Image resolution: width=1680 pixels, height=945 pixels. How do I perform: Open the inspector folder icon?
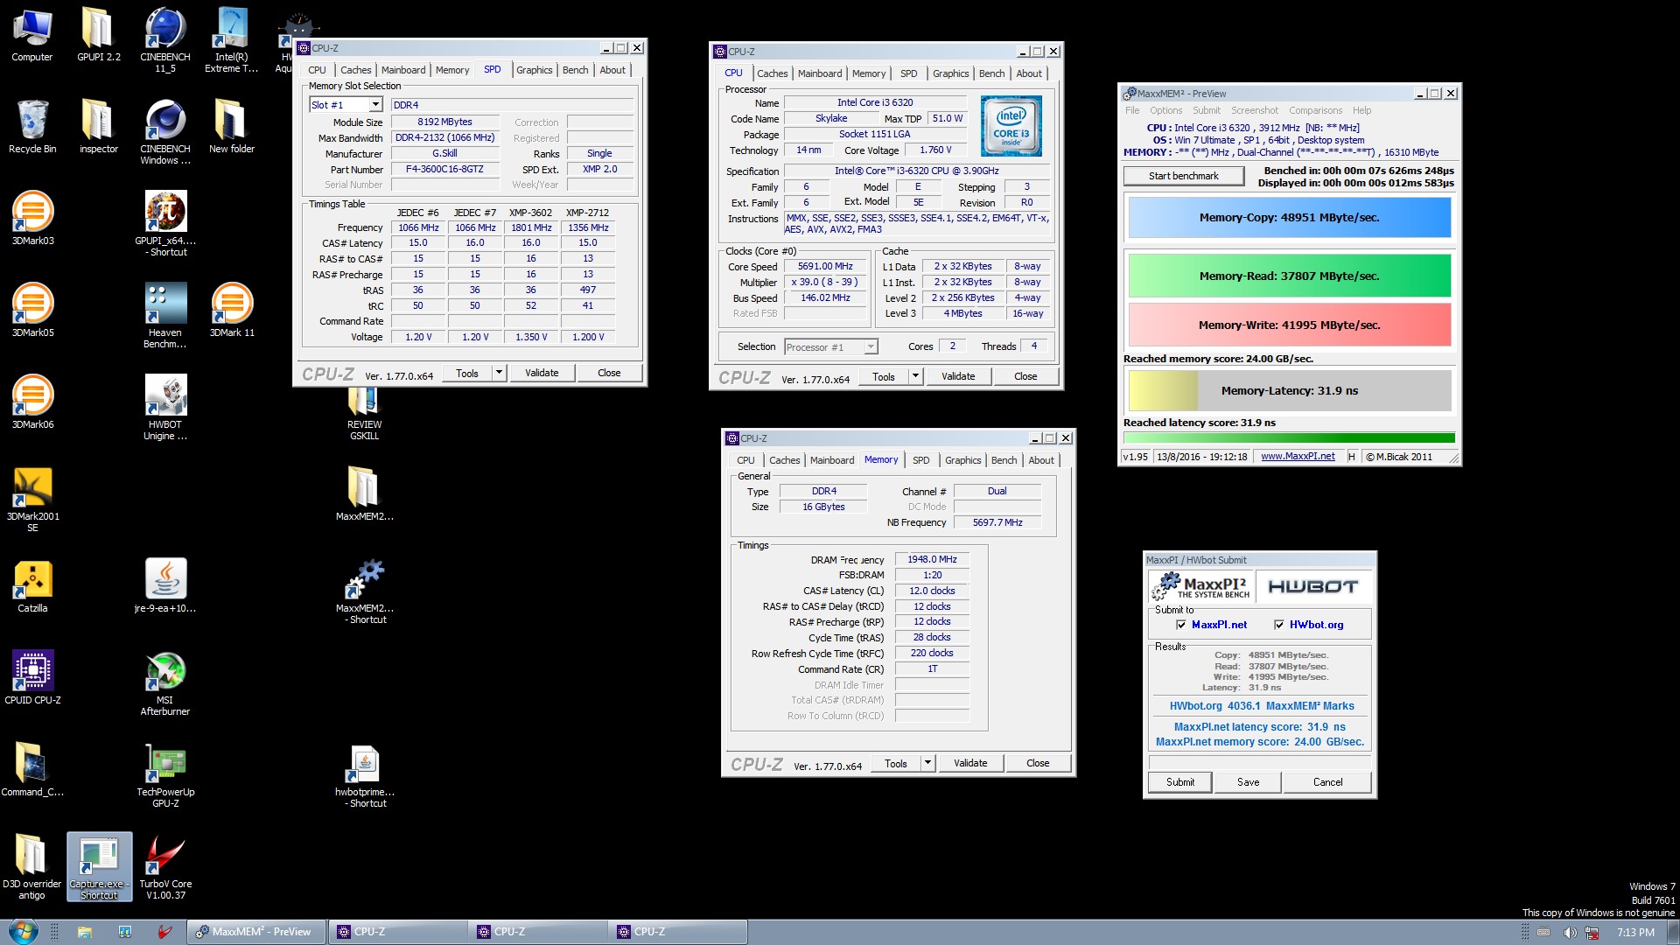[x=99, y=127]
